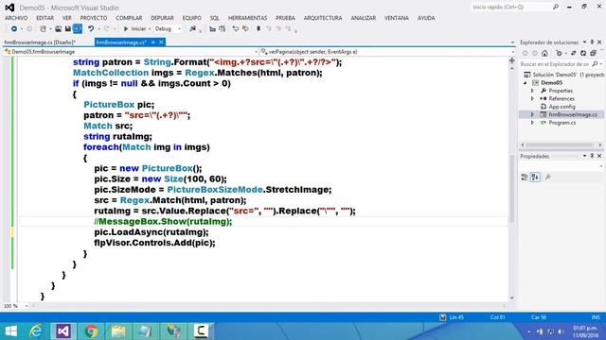Viewport: 606px width, 340px height.
Task: Open the ARCHIVO menu
Action: click(16, 18)
